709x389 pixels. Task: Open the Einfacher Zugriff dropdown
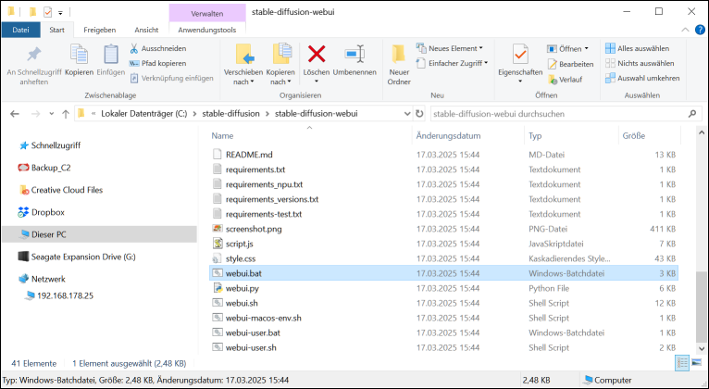(x=454, y=63)
